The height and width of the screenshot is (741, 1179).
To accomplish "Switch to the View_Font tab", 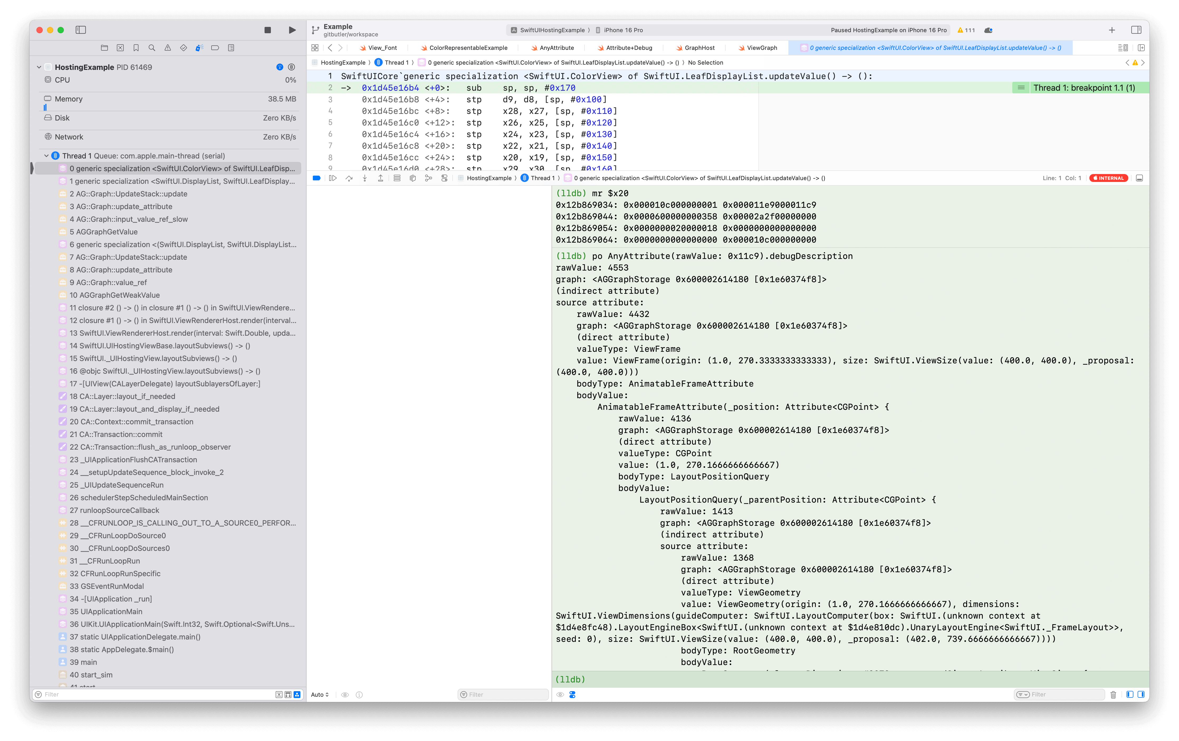I will tap(378, 48).
